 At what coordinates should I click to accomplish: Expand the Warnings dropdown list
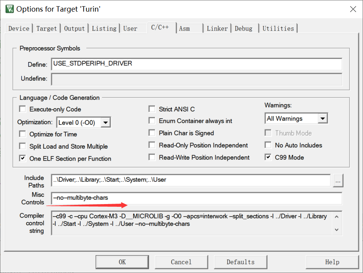coord(323,118)
